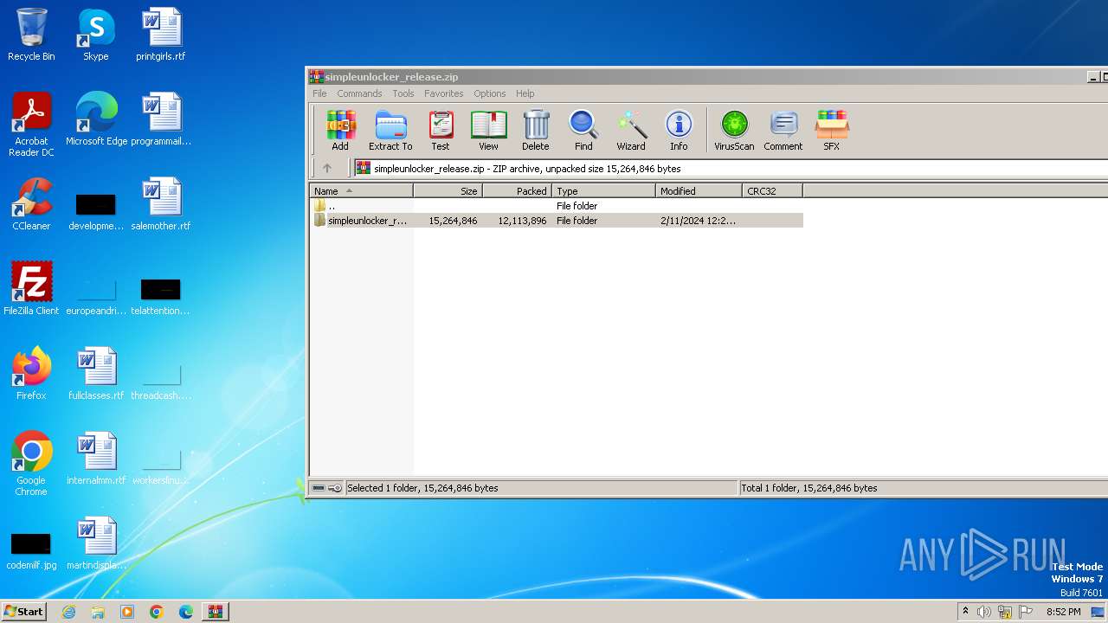This screenshot has height=623, width=1108.
Task: Open the Extract To tool
Action: (390, 131)
